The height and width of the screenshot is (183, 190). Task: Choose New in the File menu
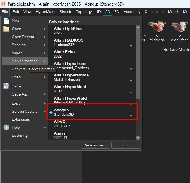(x=25, y=21)
